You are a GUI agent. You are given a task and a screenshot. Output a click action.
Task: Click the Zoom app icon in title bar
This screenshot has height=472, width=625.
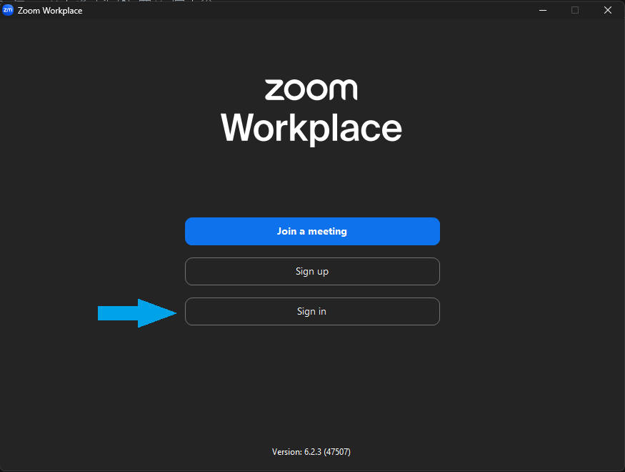point(8,10)
